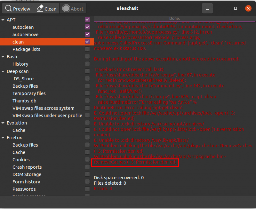
Task: Select the autoclean item
Action: point(23,27)
